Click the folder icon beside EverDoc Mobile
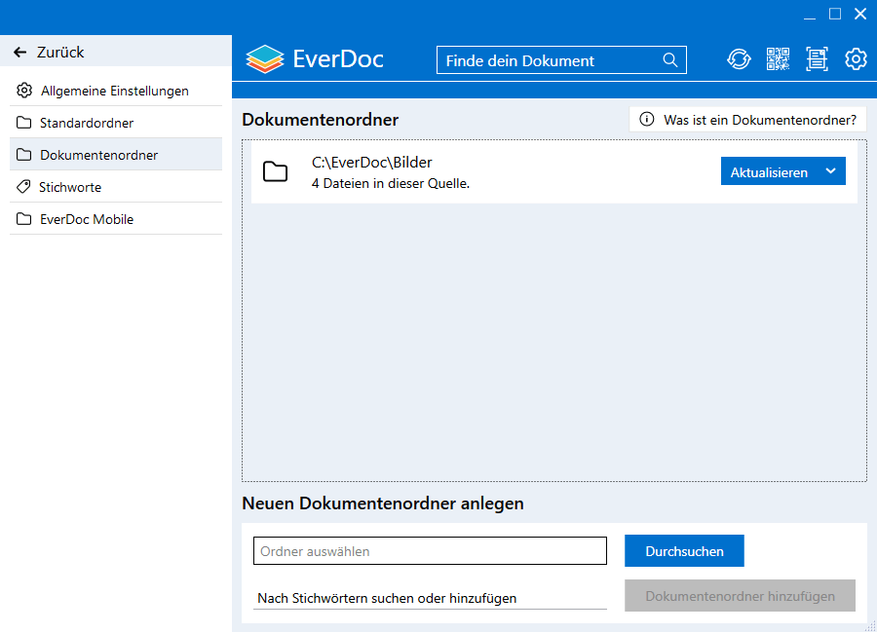The height and width of the screenshot is (633, 877). point(22,219)
